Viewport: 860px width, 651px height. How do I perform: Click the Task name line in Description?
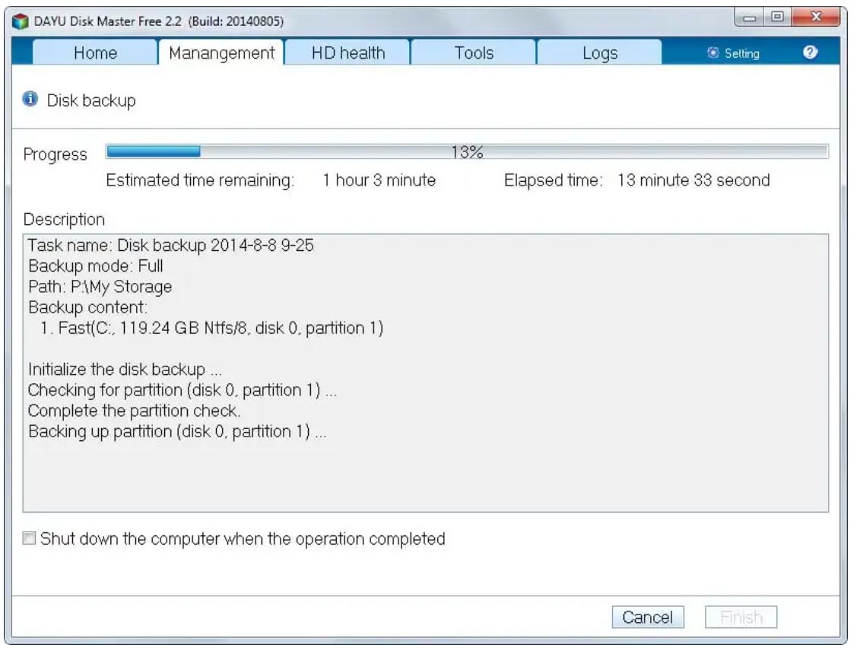tap(170, 246)
